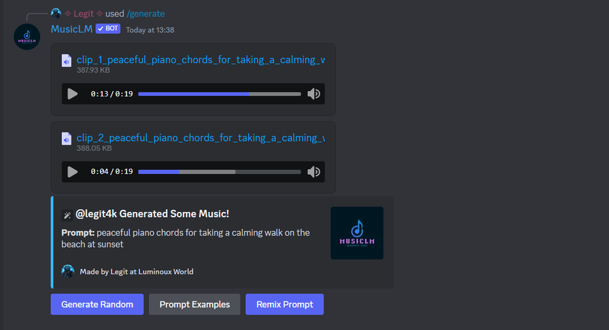Mute the clip_1 audio volume
Image resolution: width=609 pixels, height=330 pixels.
313,94
